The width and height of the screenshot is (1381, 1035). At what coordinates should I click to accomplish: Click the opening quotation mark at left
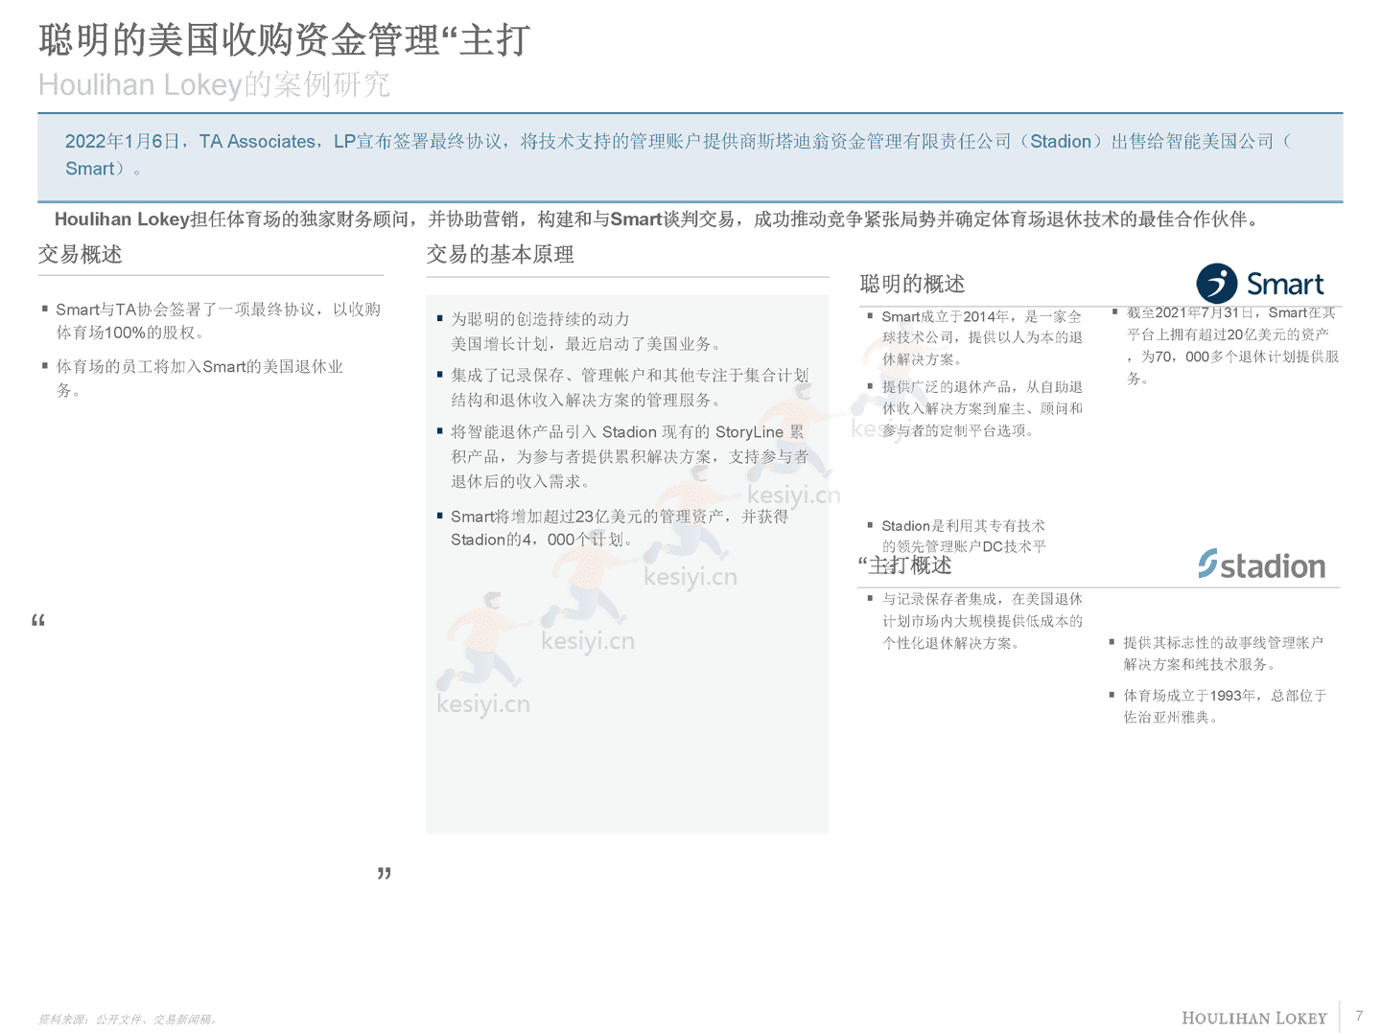38,620
